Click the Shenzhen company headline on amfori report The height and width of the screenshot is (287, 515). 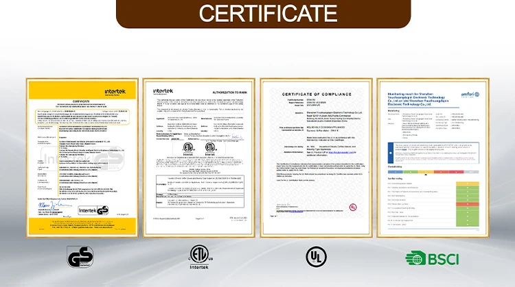[418, 99]
